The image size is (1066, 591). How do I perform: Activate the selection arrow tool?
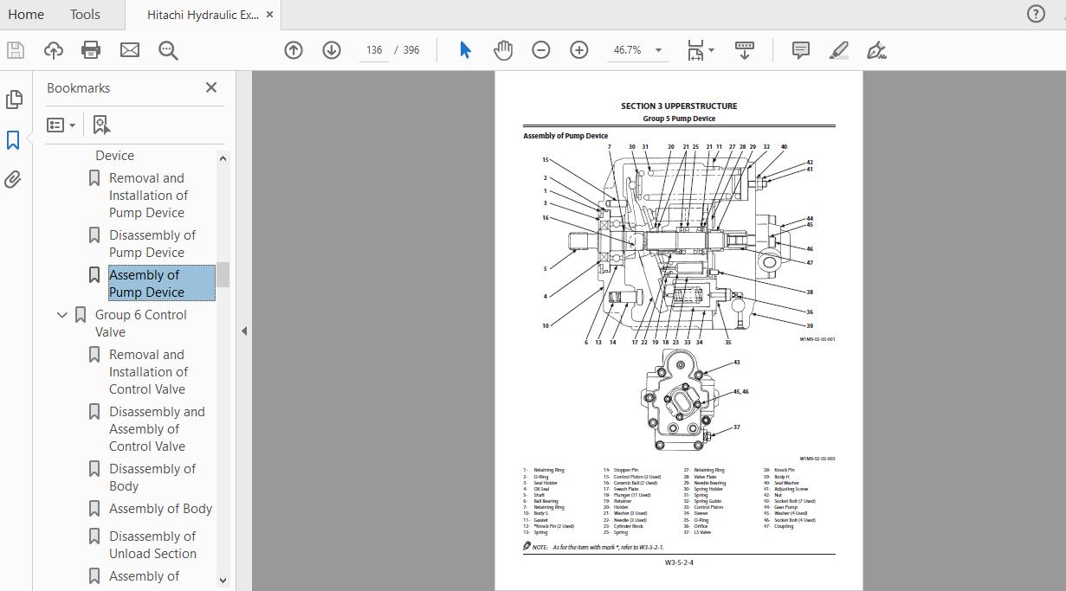coord(465,50)
